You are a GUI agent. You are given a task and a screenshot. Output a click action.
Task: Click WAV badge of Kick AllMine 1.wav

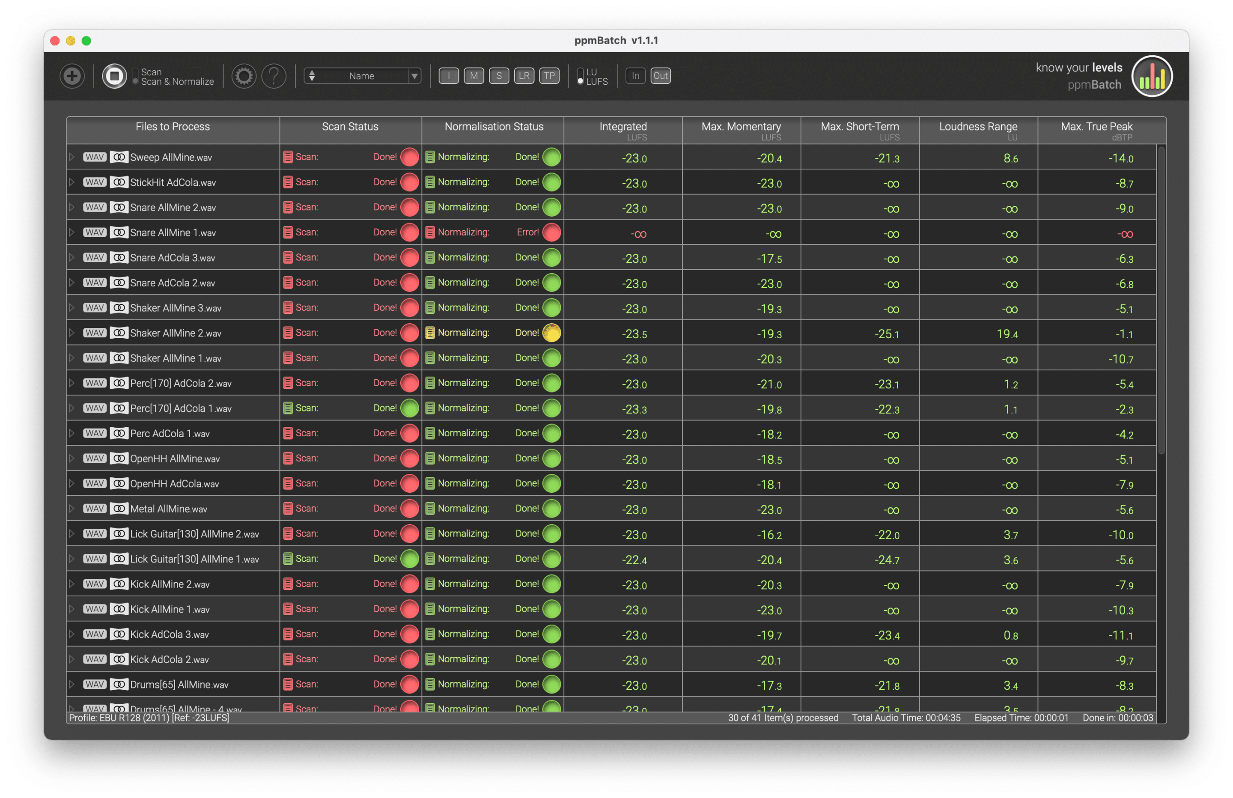tap(95, 609)
